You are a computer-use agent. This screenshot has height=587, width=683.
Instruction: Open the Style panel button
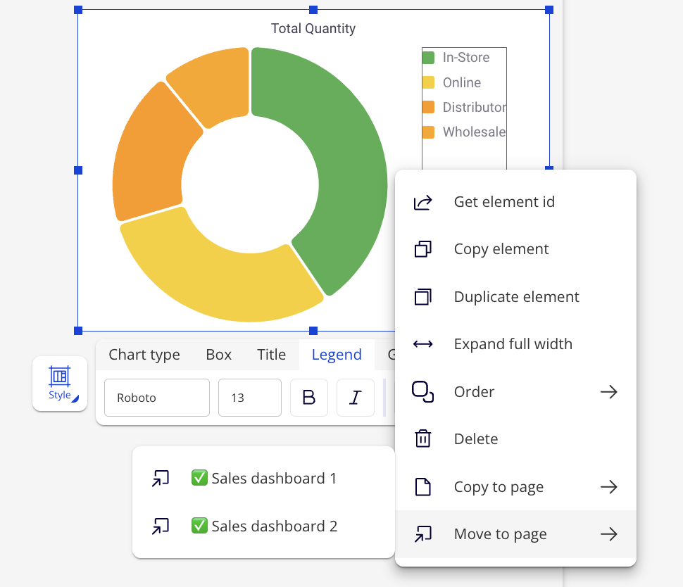(60, 383)
